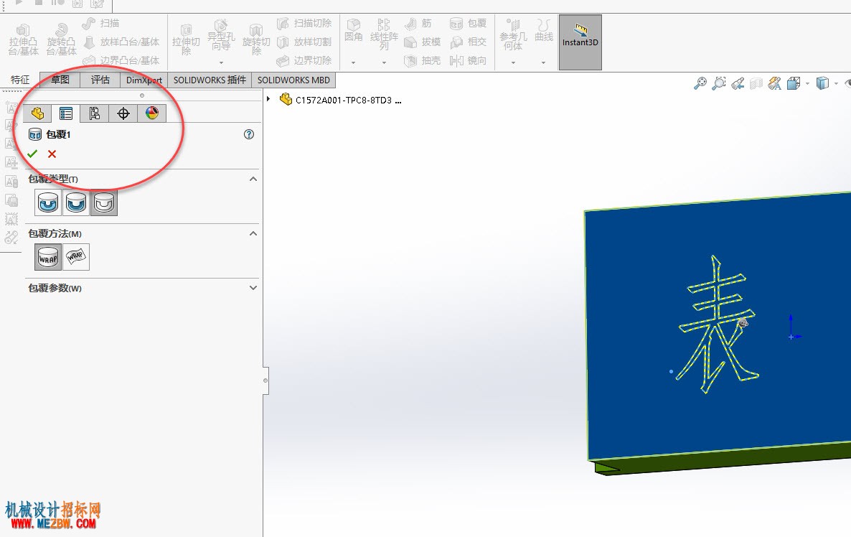Collapse the 包覆方法 section
This screenshot has height=537, width=851.
coord(253,233)
